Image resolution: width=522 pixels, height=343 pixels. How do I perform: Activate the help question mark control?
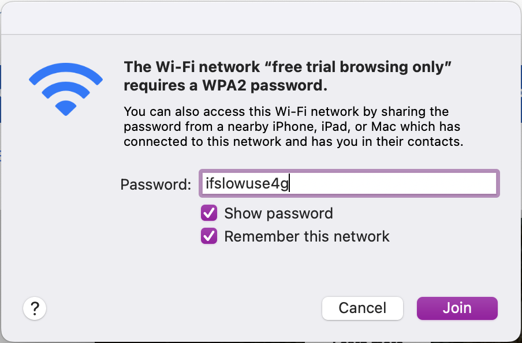[35, 308]
